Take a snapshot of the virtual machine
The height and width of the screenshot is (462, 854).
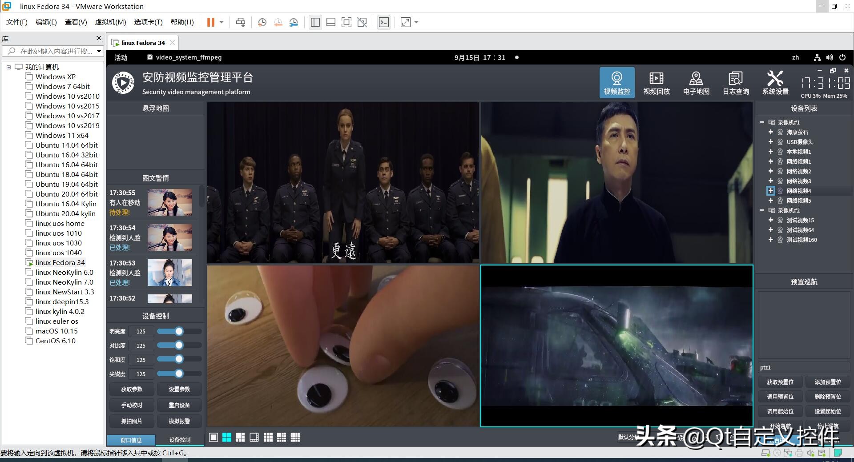coord(262,22)
